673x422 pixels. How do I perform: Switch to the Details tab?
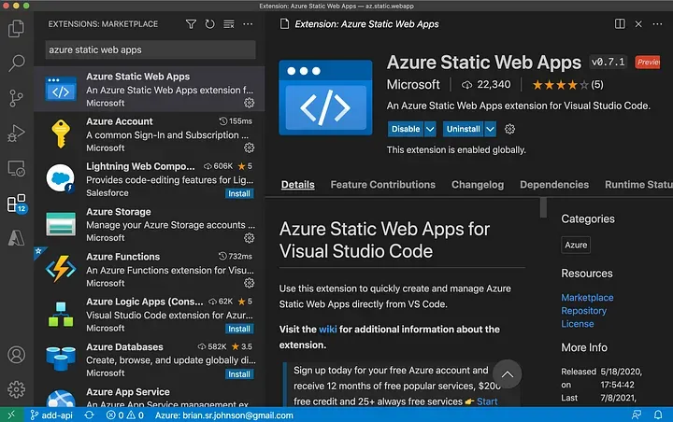point(298,185)
